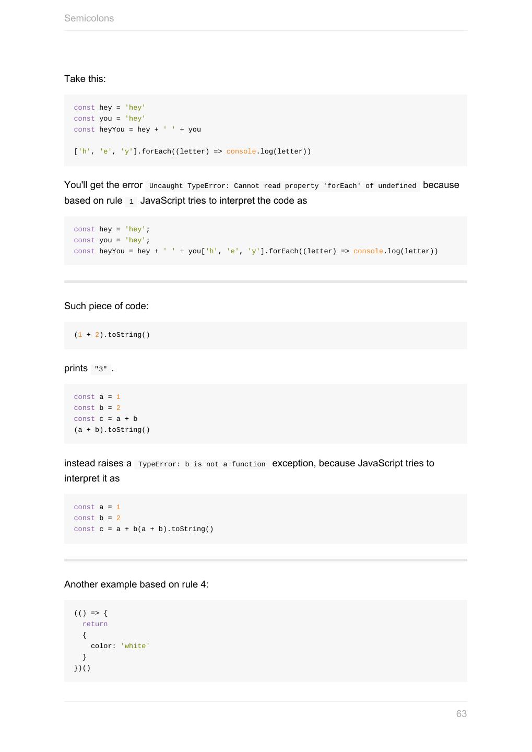Click the 'Take this:' paragraph

pos(85,79)
